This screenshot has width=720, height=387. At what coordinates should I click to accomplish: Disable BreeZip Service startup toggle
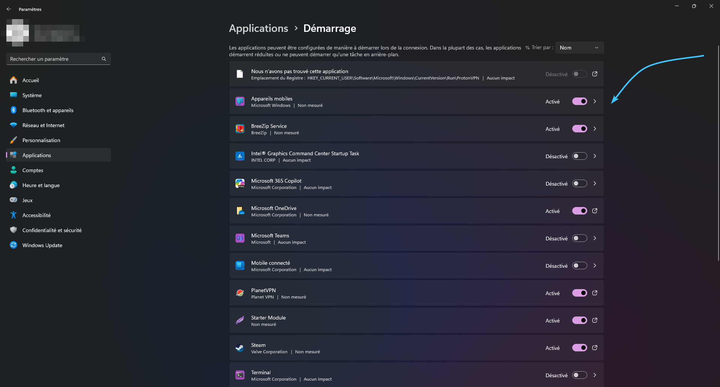(579, 129)
